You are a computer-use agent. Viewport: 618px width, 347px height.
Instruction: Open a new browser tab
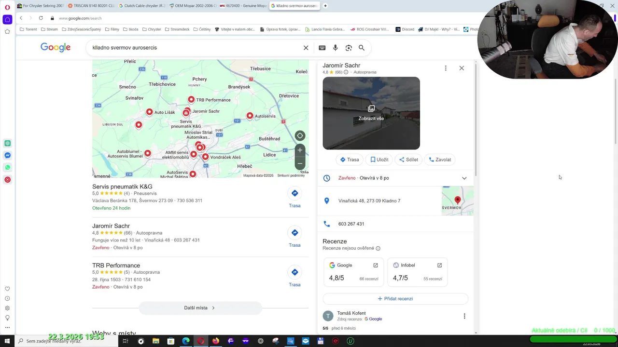coord(325,6)
